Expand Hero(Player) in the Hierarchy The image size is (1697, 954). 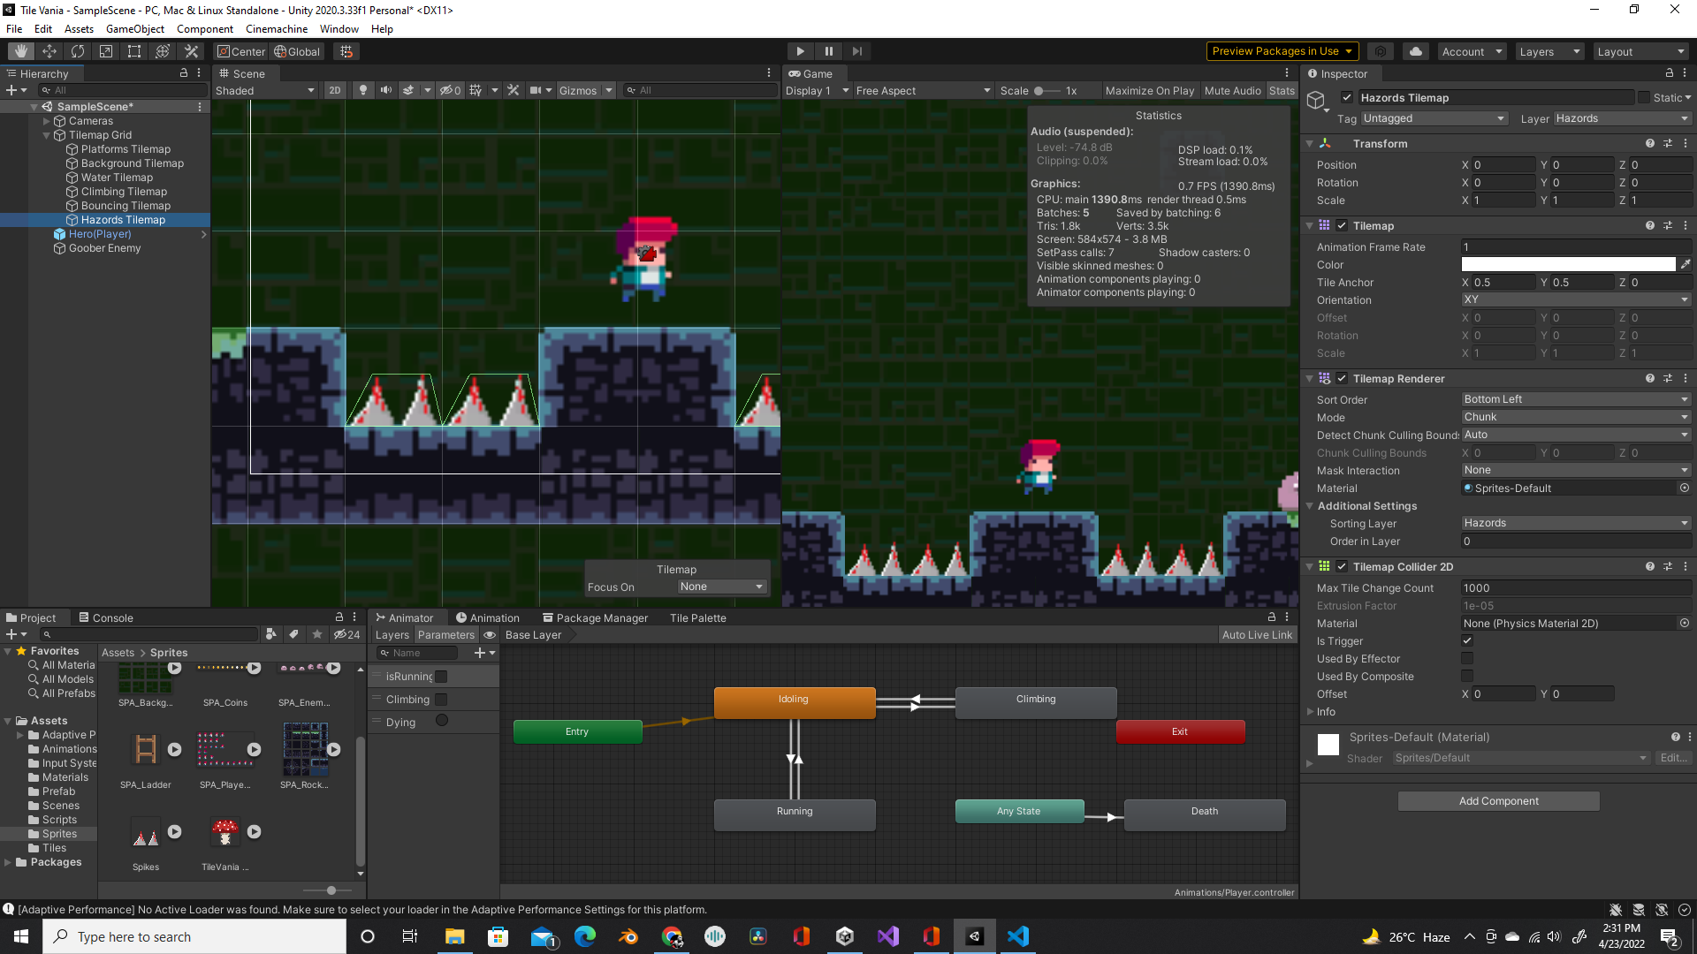(203, 234)
